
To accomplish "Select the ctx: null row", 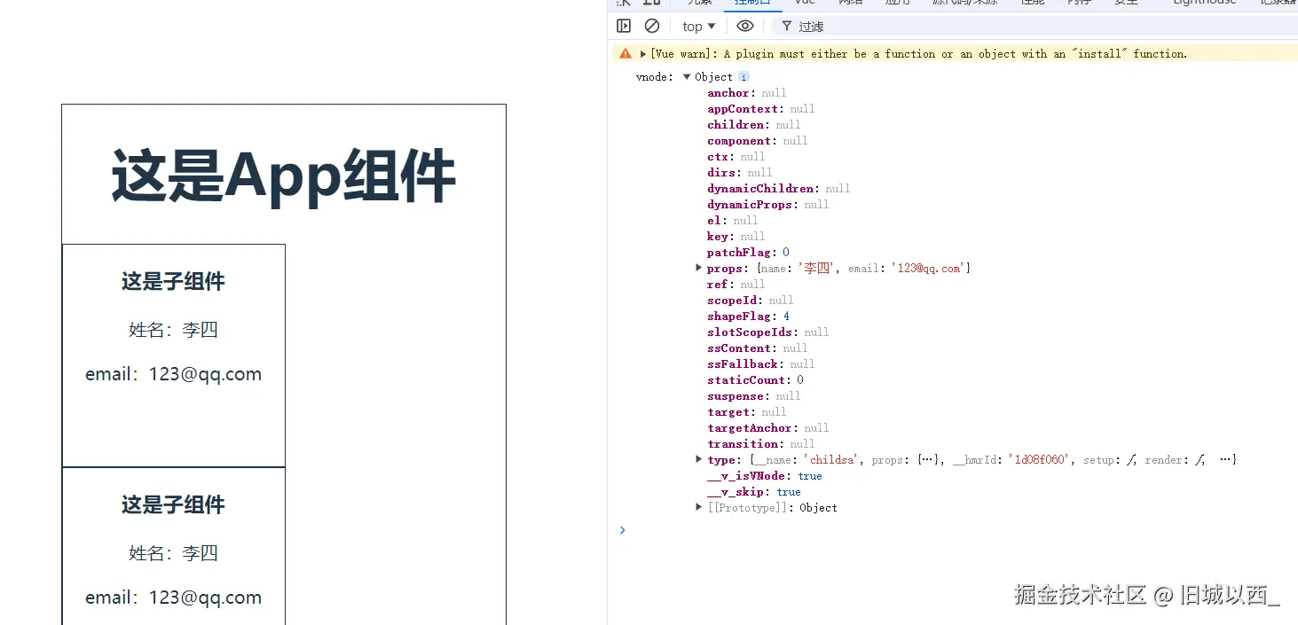I will pos(736,157).
